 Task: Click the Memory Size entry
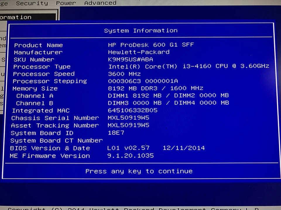(35, 88)
